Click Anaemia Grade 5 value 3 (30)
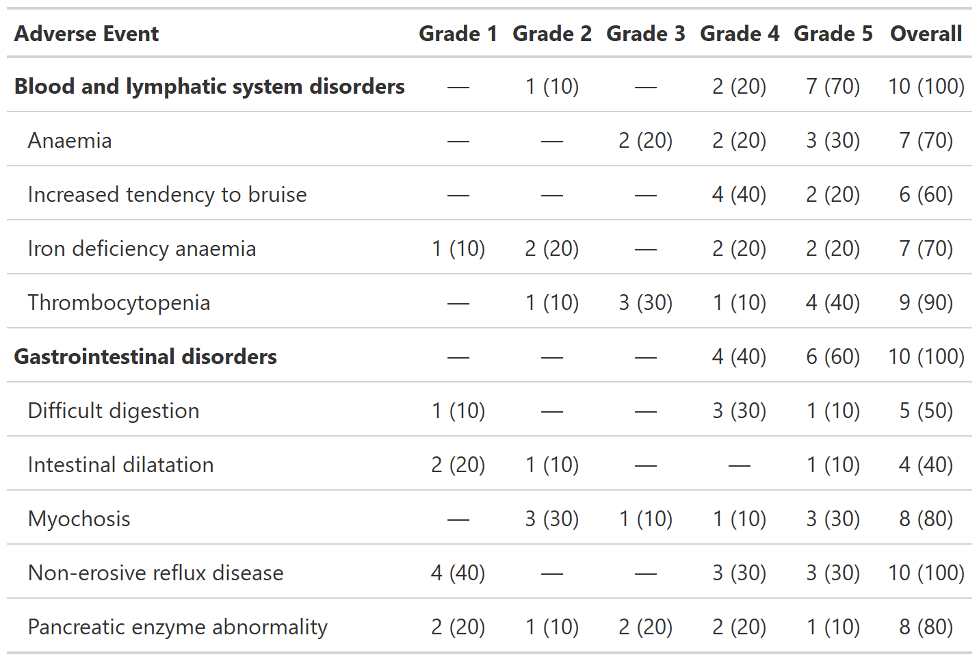 click(833, 140)
